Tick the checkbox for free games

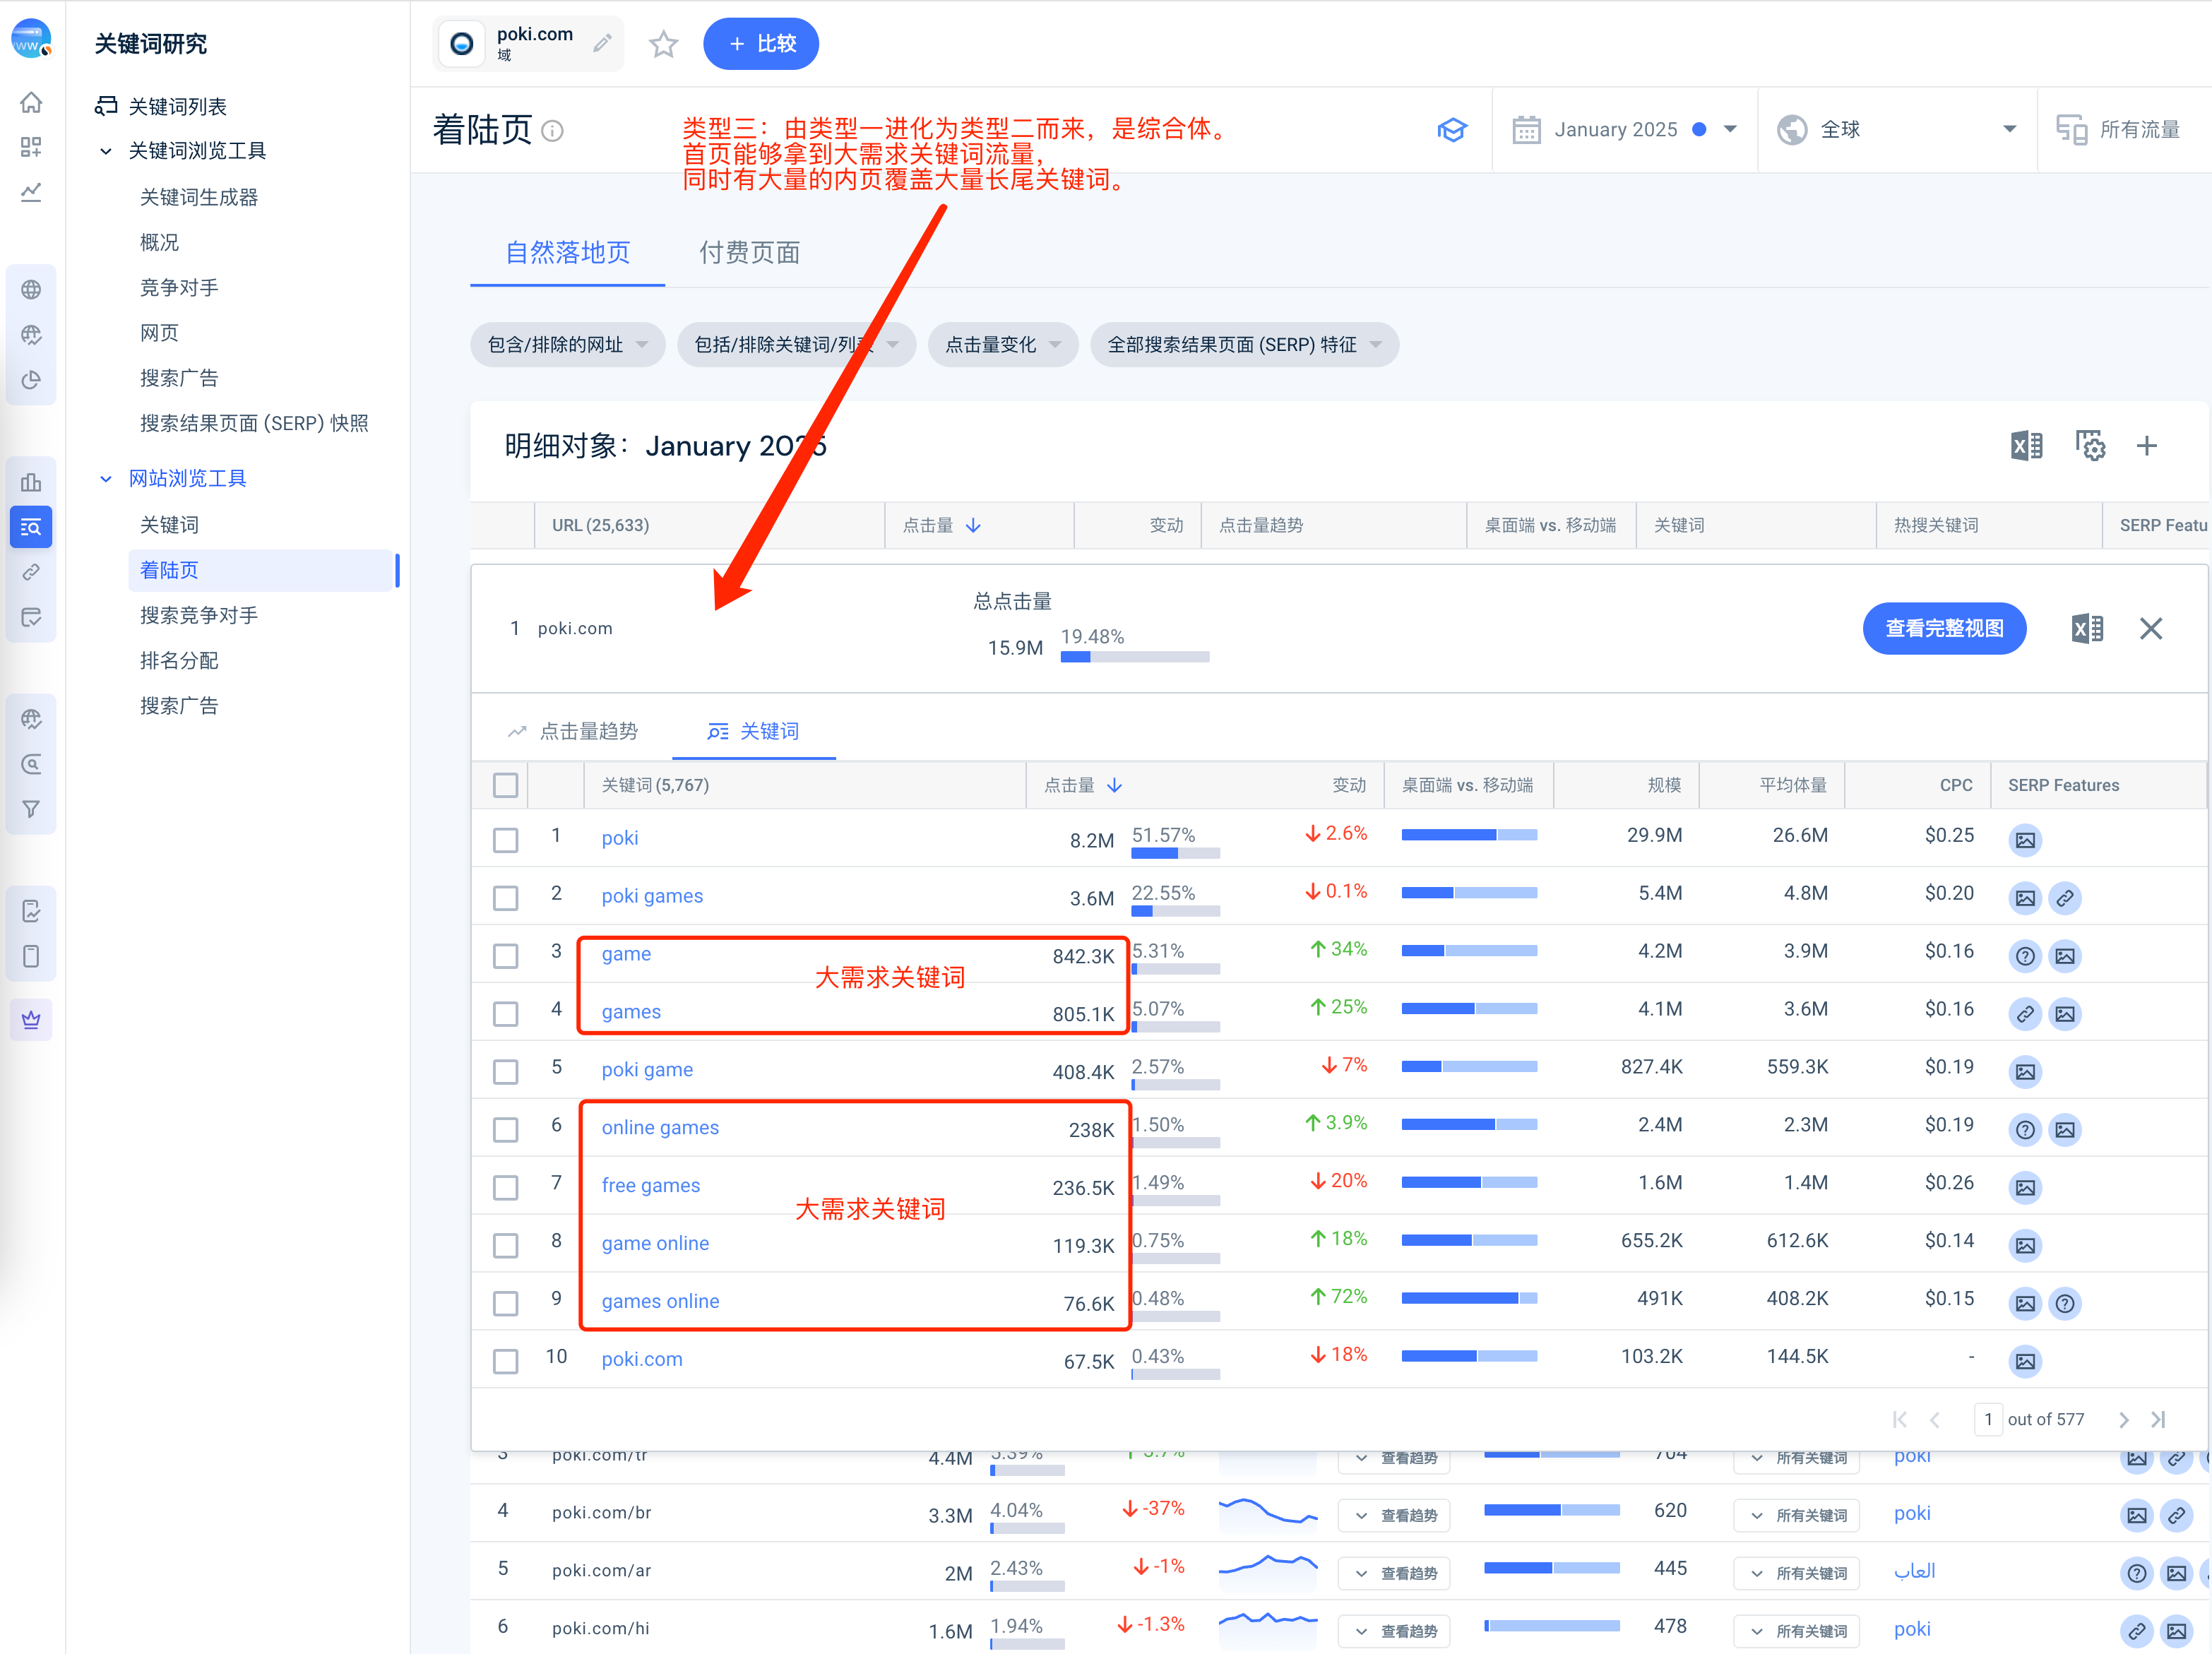[x=505, y=1187]
